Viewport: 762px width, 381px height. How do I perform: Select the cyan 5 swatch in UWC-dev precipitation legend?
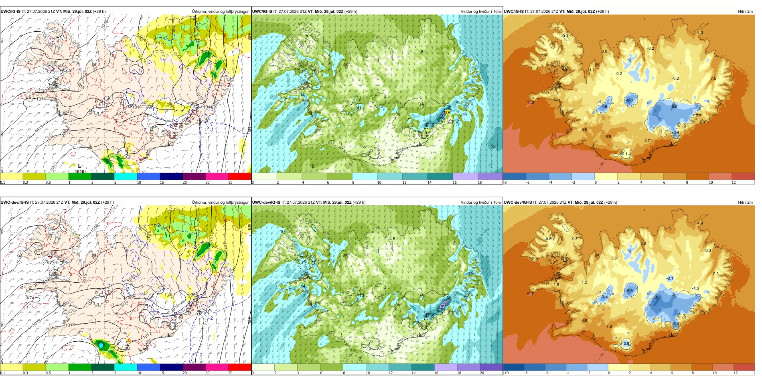126,367
